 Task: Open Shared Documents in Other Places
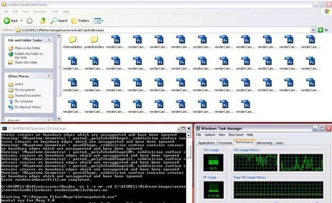pyautogui.click(x=27, y=95)
